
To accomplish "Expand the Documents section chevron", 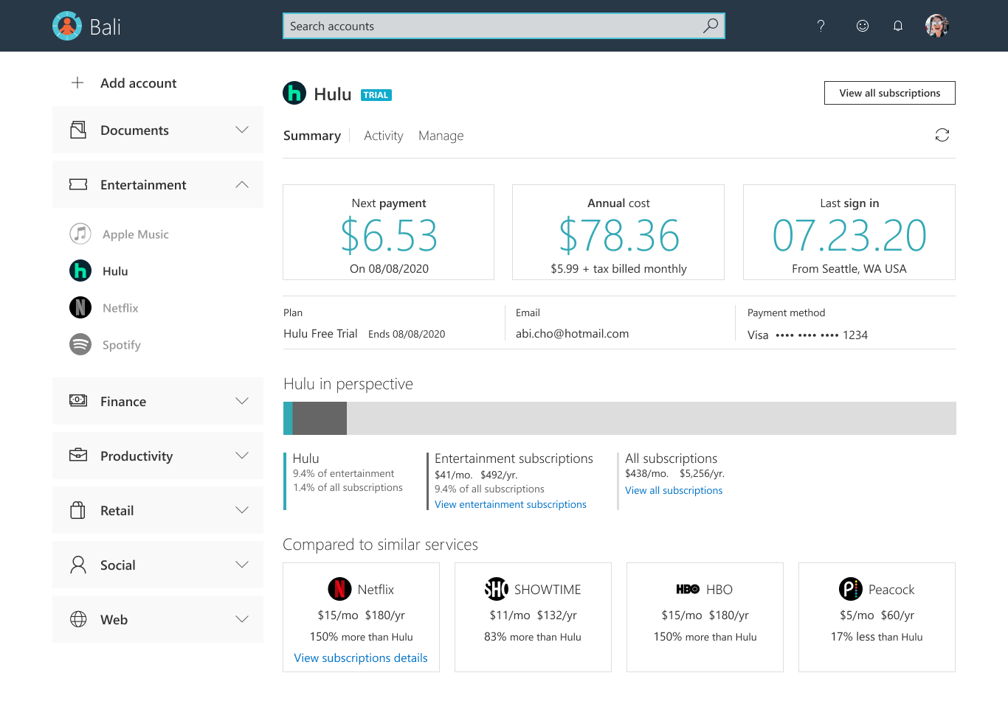I will [242, 130].
